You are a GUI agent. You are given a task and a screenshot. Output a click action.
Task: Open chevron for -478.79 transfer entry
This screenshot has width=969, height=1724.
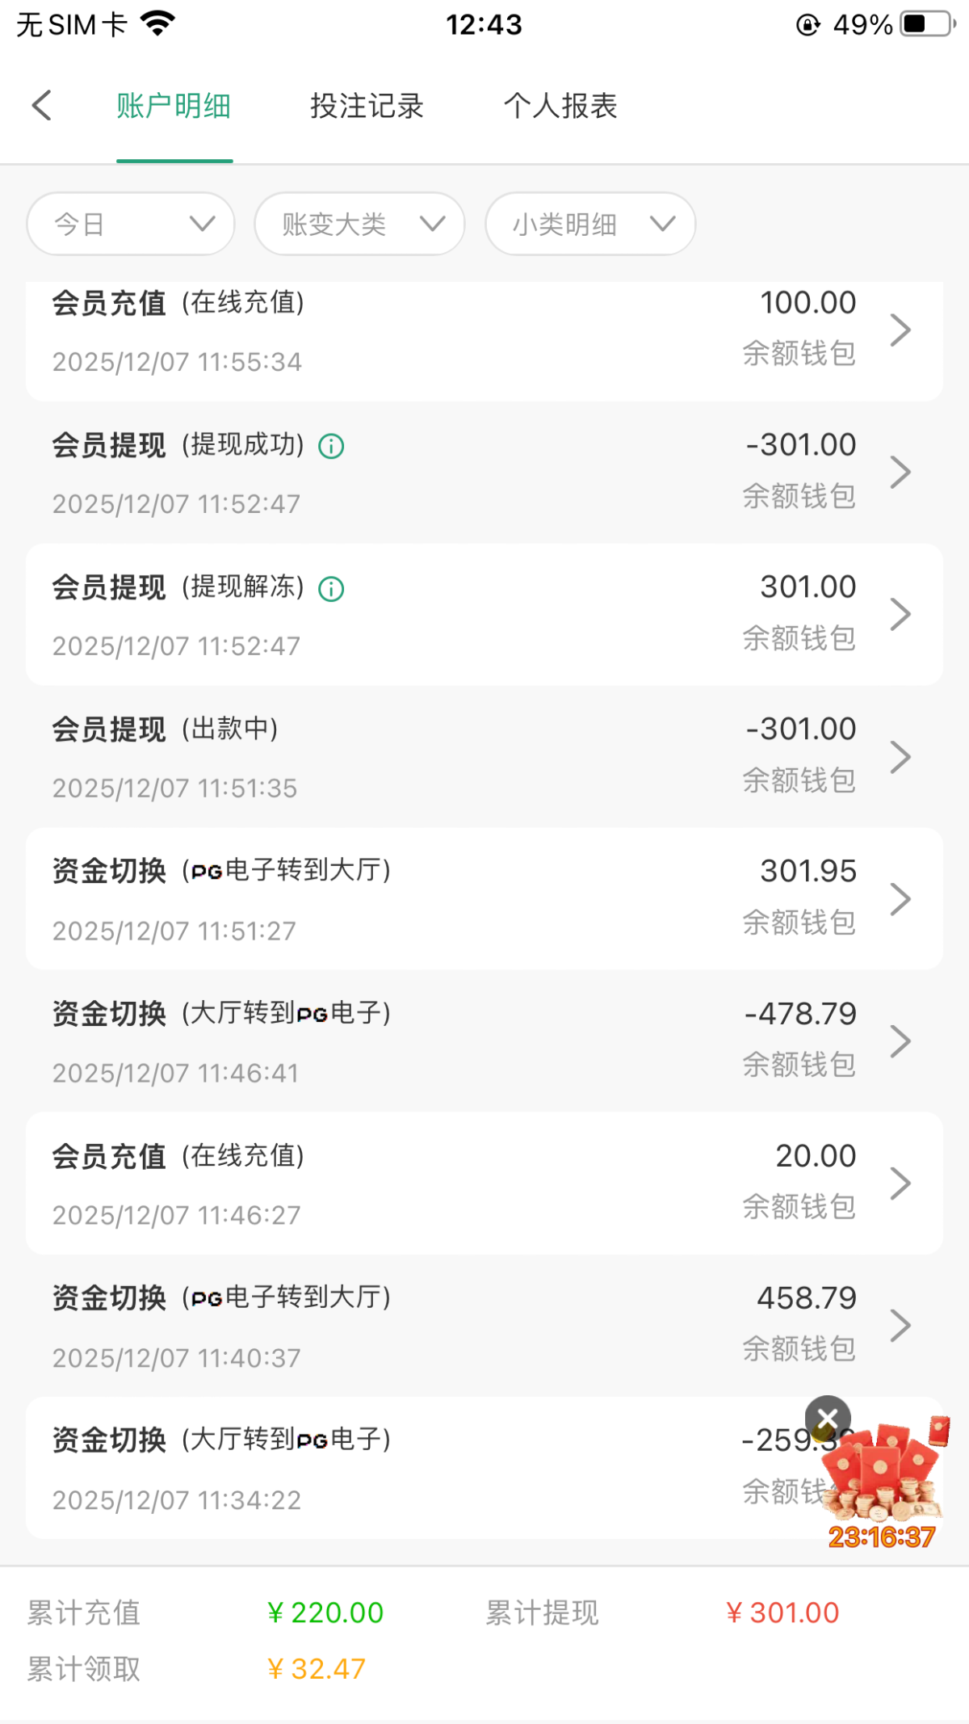point(900,1041)
